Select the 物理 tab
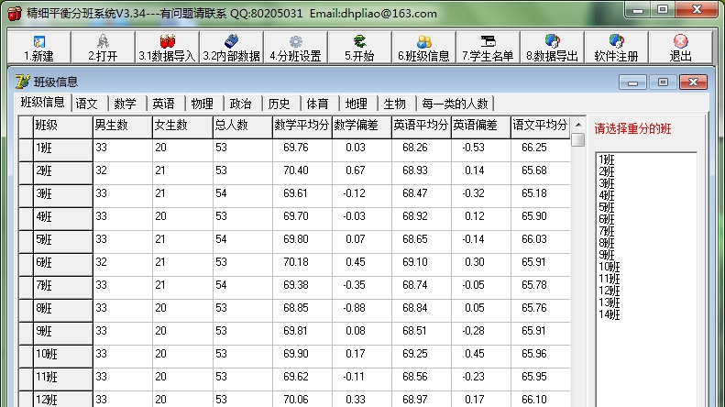725x407 pixels. (202, 104)
